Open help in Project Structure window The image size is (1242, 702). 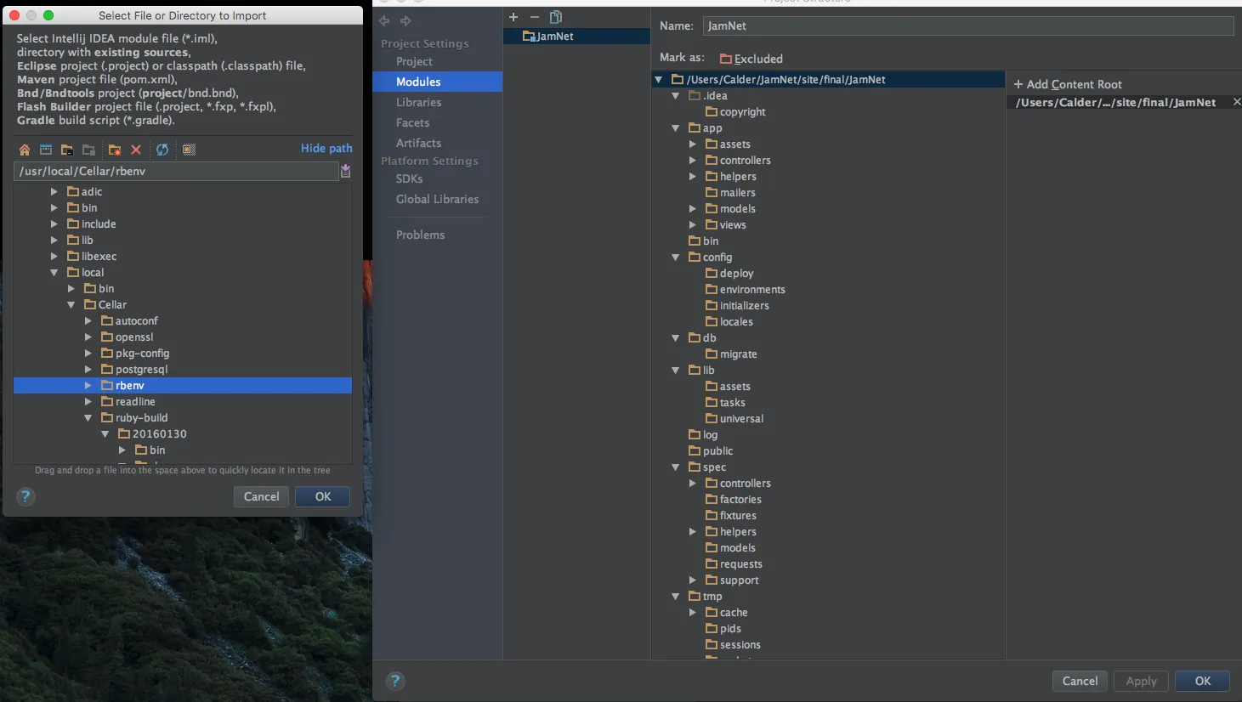[x=395, y=680]
